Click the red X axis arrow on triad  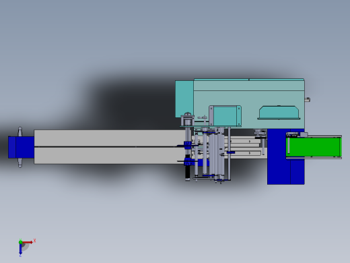28,242
